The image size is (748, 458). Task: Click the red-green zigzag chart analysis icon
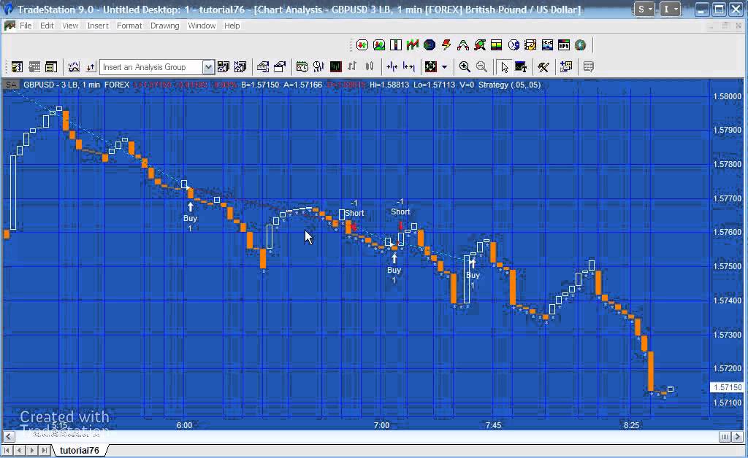(x=413, y=45)
